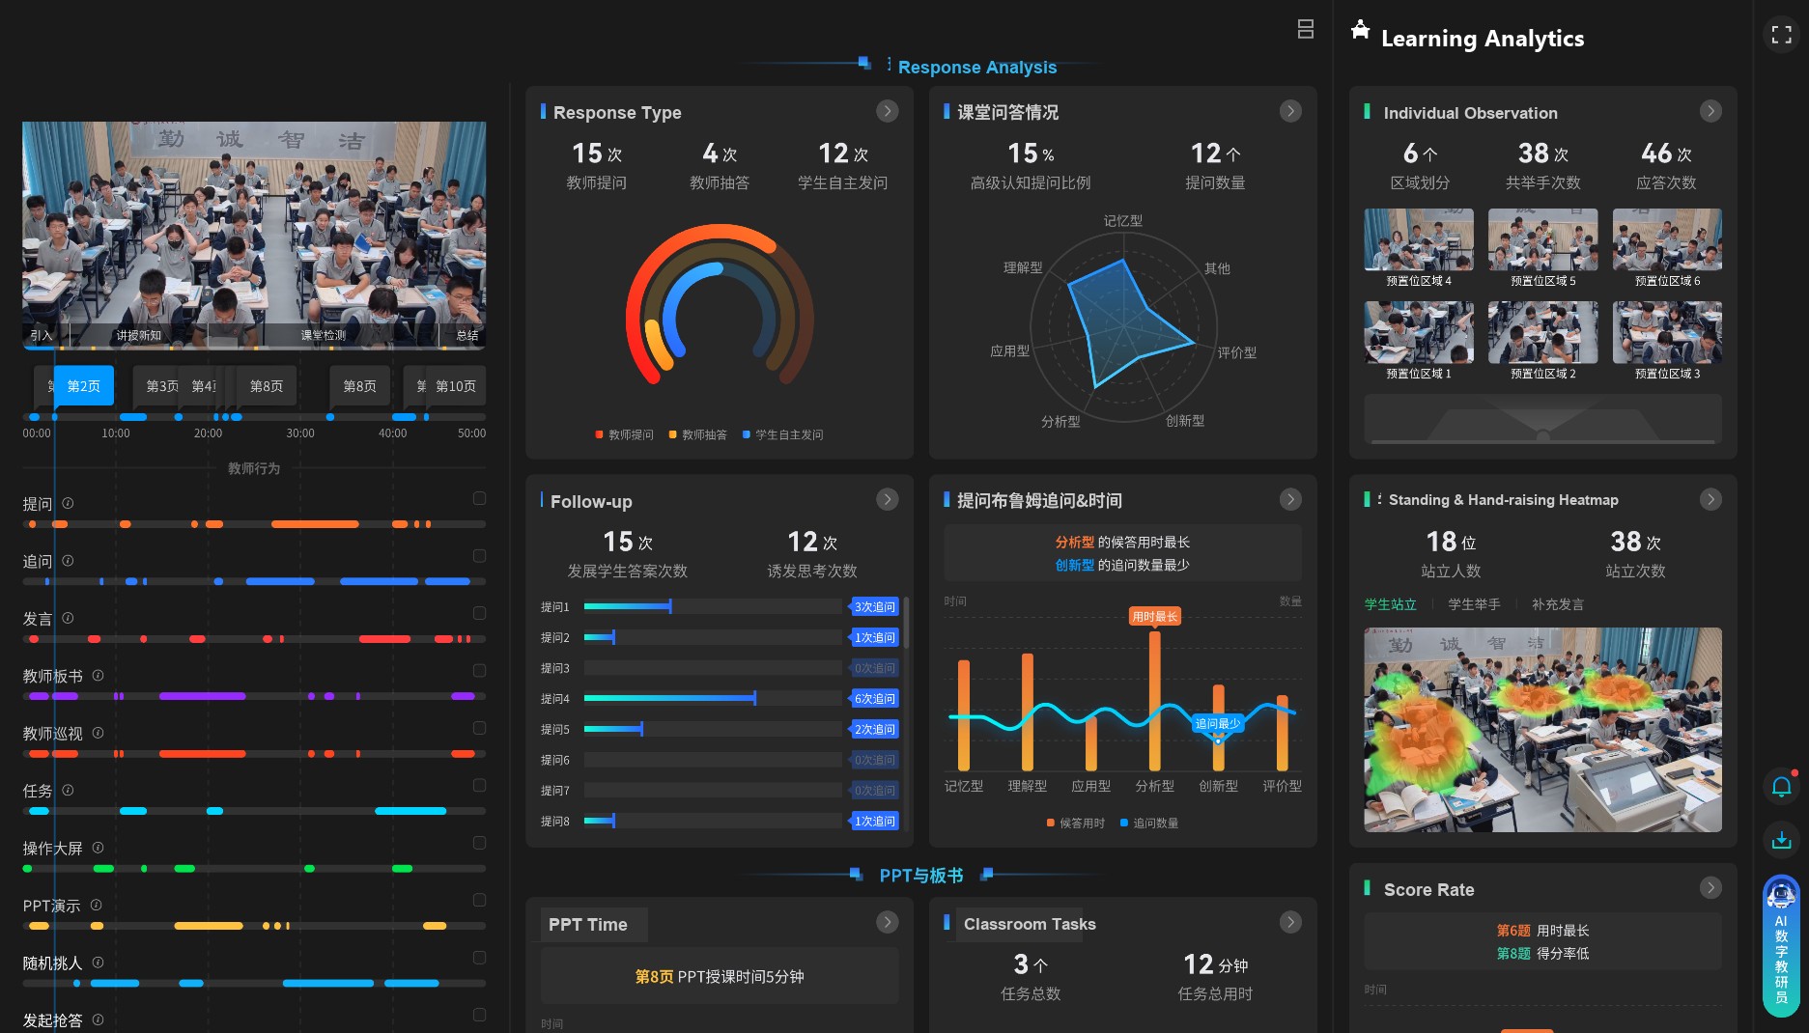
Task: Toggle 教师提问 legend in Response Type
Action: (x=625, y=435)
